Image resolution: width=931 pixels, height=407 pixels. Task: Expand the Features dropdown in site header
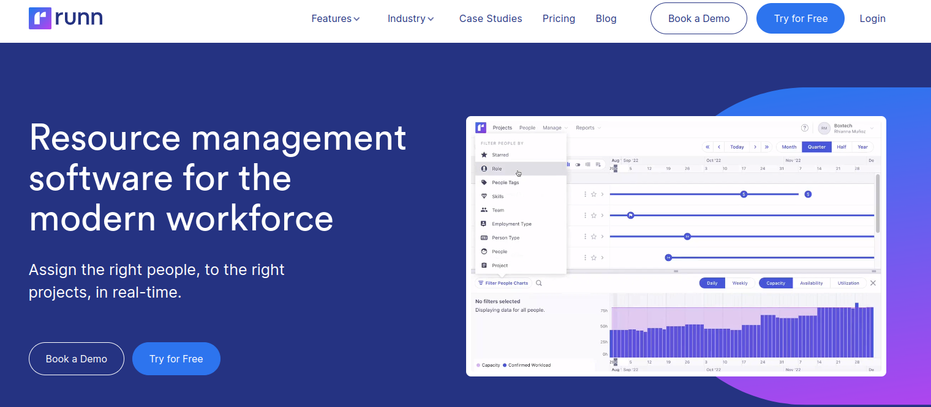point(335,18)
